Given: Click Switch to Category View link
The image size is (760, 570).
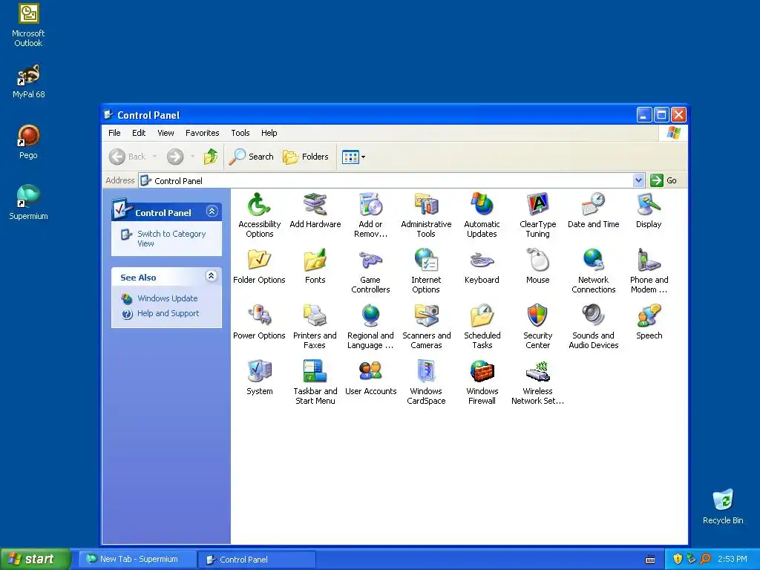Looking at the screenshot, I should click(171, 238).
